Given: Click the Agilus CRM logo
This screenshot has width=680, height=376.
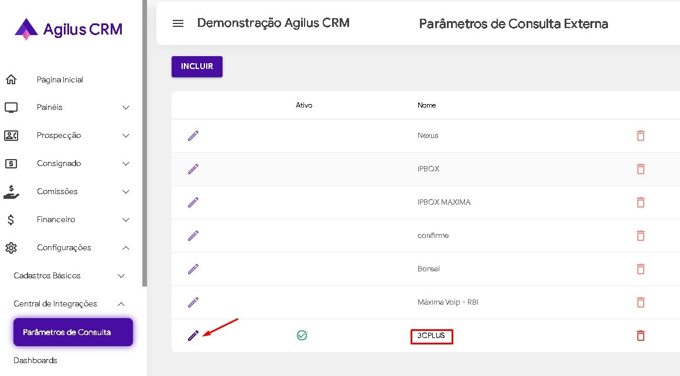Looking at the screenshot, I should [69, 29].
